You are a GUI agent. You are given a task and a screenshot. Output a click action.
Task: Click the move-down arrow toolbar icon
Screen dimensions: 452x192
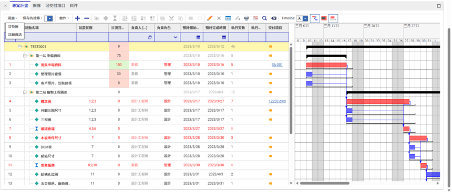[x=143, y=18]
